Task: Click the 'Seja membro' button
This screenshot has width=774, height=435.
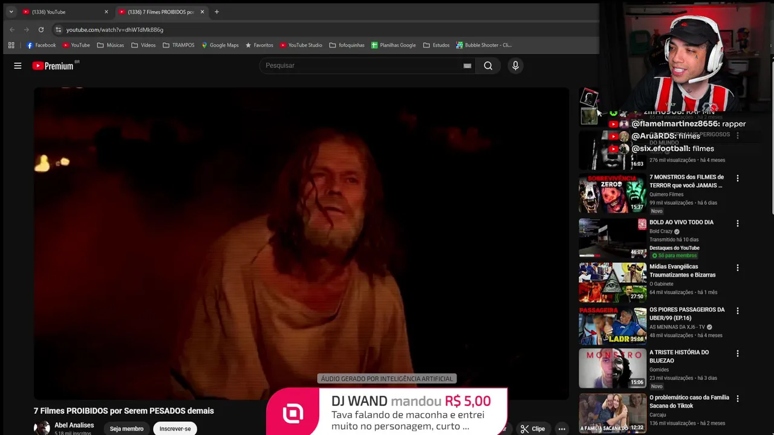Action: pyautogui.click(x=126, y=429)
